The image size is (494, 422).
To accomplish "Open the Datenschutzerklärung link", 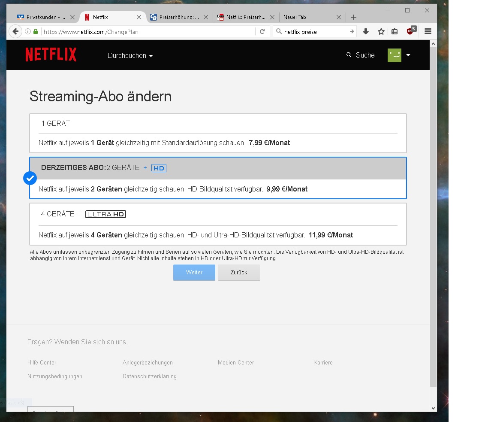I will (150, 376).
